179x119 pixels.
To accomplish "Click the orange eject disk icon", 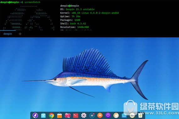I will pyautogui.click(x=100, y=116).
